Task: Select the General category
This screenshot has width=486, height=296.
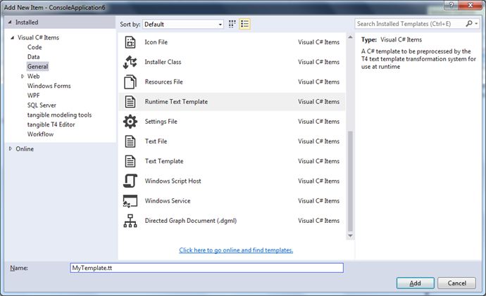Action: (37, 67)
